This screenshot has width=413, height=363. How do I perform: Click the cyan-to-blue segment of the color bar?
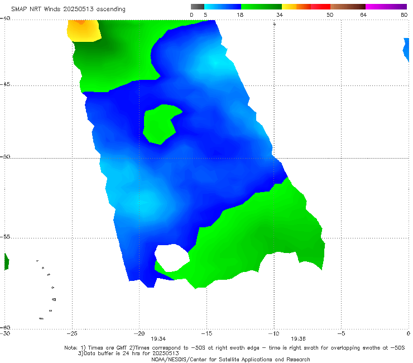[x=223, y=7]
